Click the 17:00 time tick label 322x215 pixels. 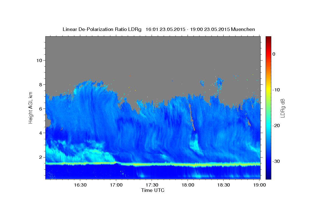[116, 185]
